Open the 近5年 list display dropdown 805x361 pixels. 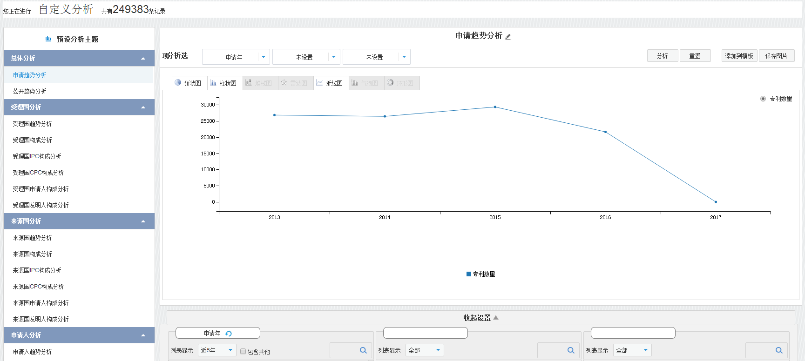coord(230,350)
